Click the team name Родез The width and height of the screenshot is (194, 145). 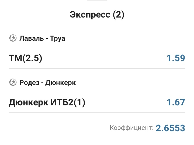[29, 82]
